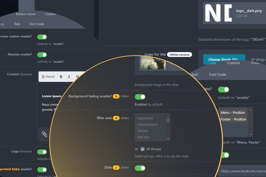
Task: Click the paperclip attachment icon
Action: tap(44, 134)
